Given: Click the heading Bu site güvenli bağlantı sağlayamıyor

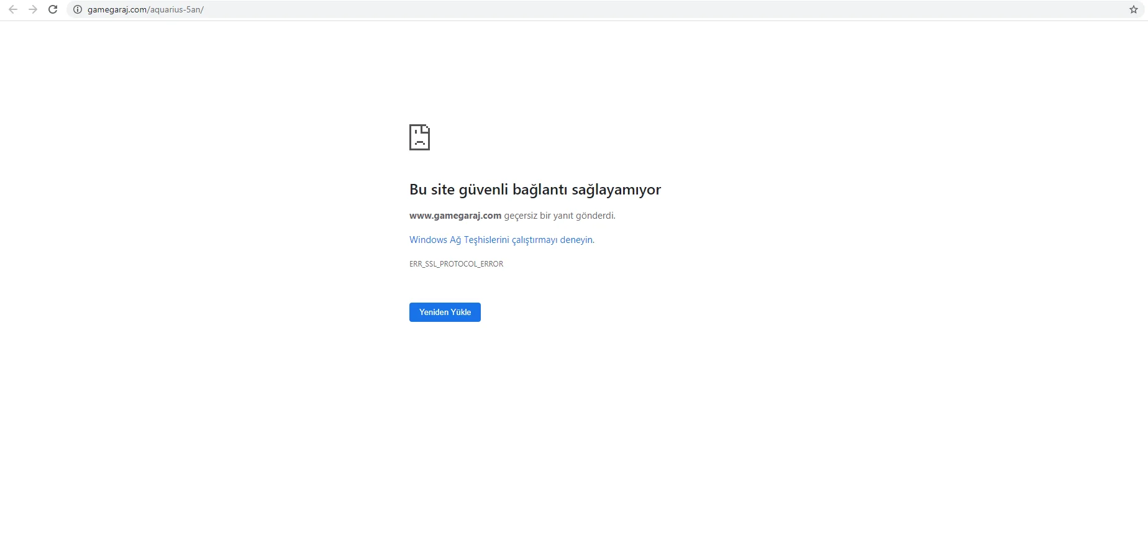Looking at the screenshot, I should [535, 190].
